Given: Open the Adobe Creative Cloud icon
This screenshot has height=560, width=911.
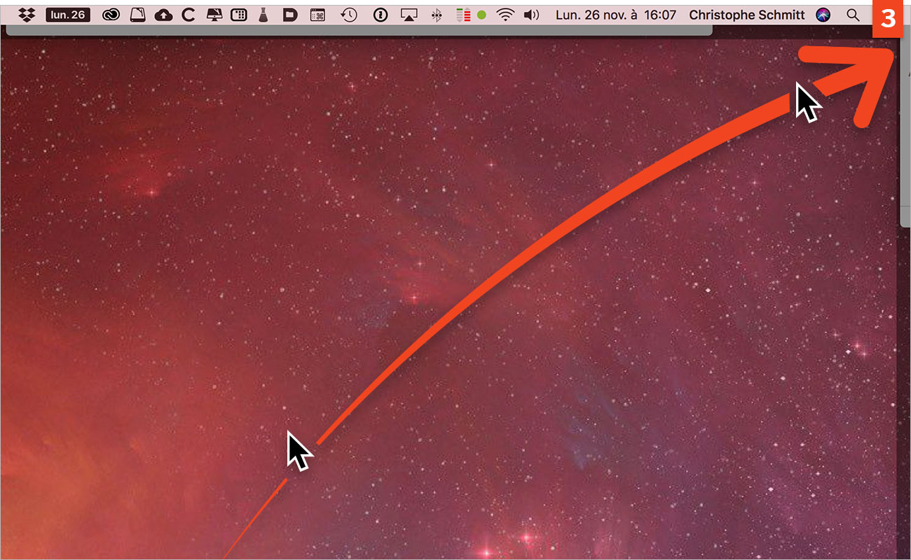Looking at the screenshot, I should point(111,15).
